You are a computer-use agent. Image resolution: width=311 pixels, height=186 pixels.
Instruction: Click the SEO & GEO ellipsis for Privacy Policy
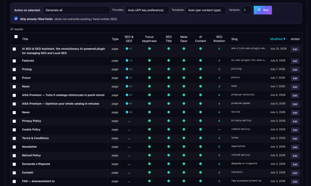(129, 121)
